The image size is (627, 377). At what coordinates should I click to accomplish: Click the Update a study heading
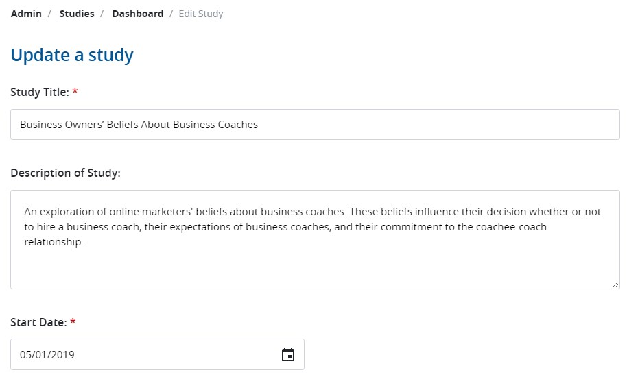tap(72, 55)
